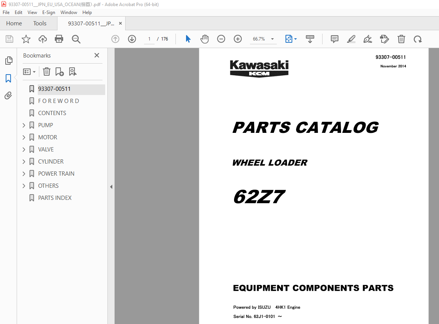Click the trash can toolbar icon
The image size is (439, 324).
(401, 39)
